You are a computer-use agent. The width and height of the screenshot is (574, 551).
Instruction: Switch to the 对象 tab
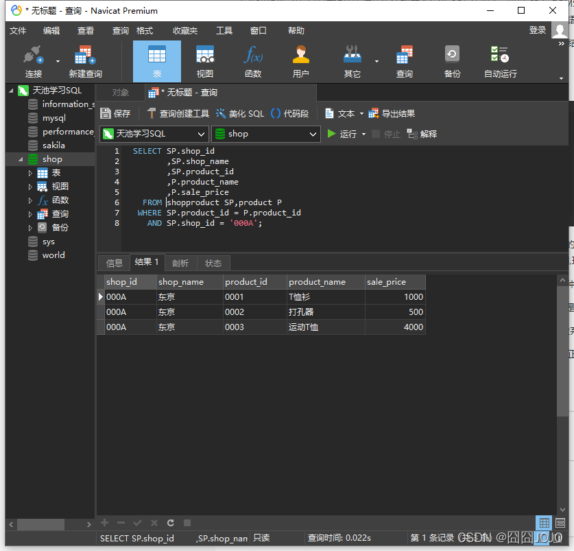click(121, 93)
